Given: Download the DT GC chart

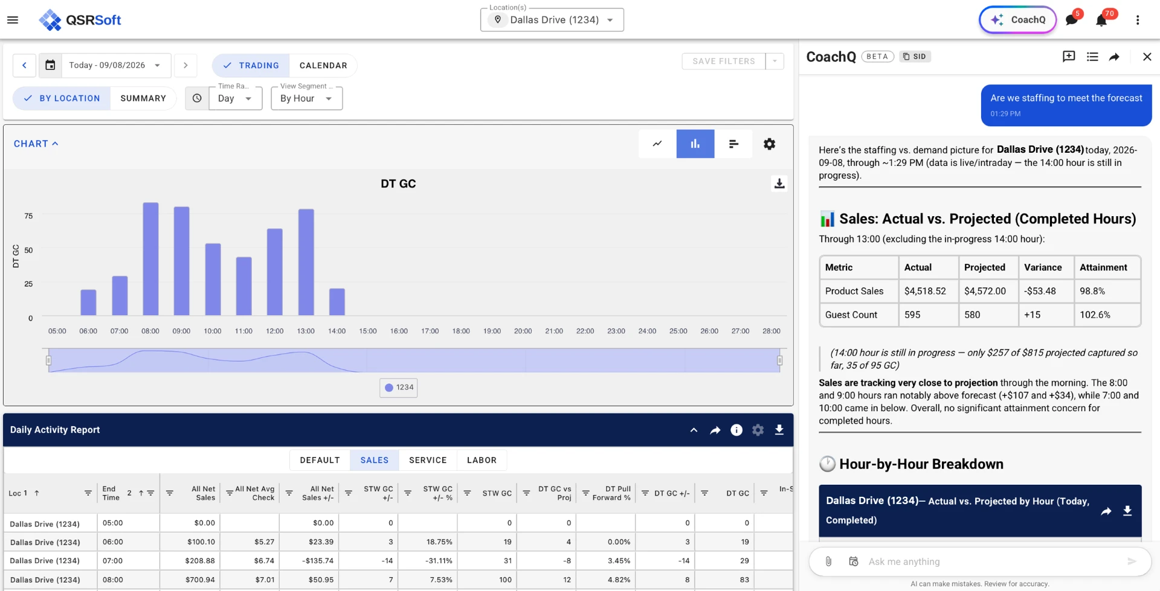Looking at the screenshot, I should click(779, 184).
